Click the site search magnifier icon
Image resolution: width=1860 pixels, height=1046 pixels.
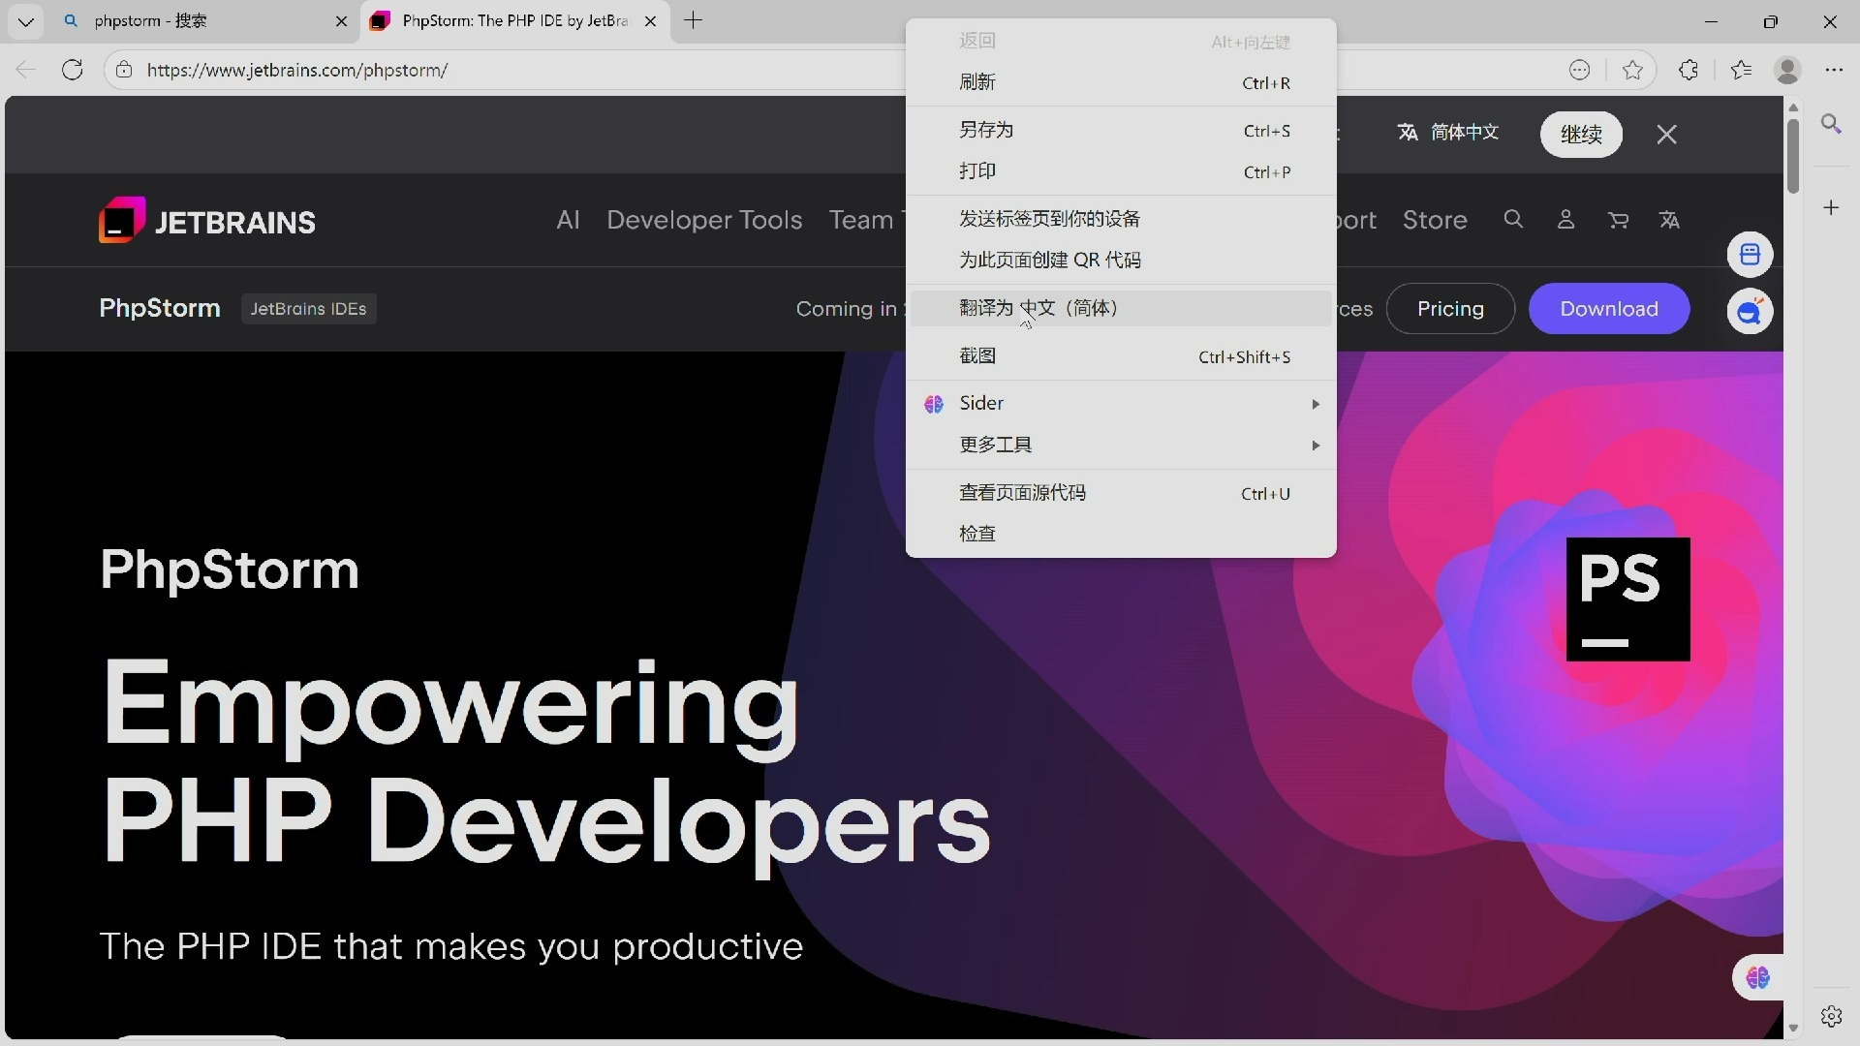click(1513, 220)
